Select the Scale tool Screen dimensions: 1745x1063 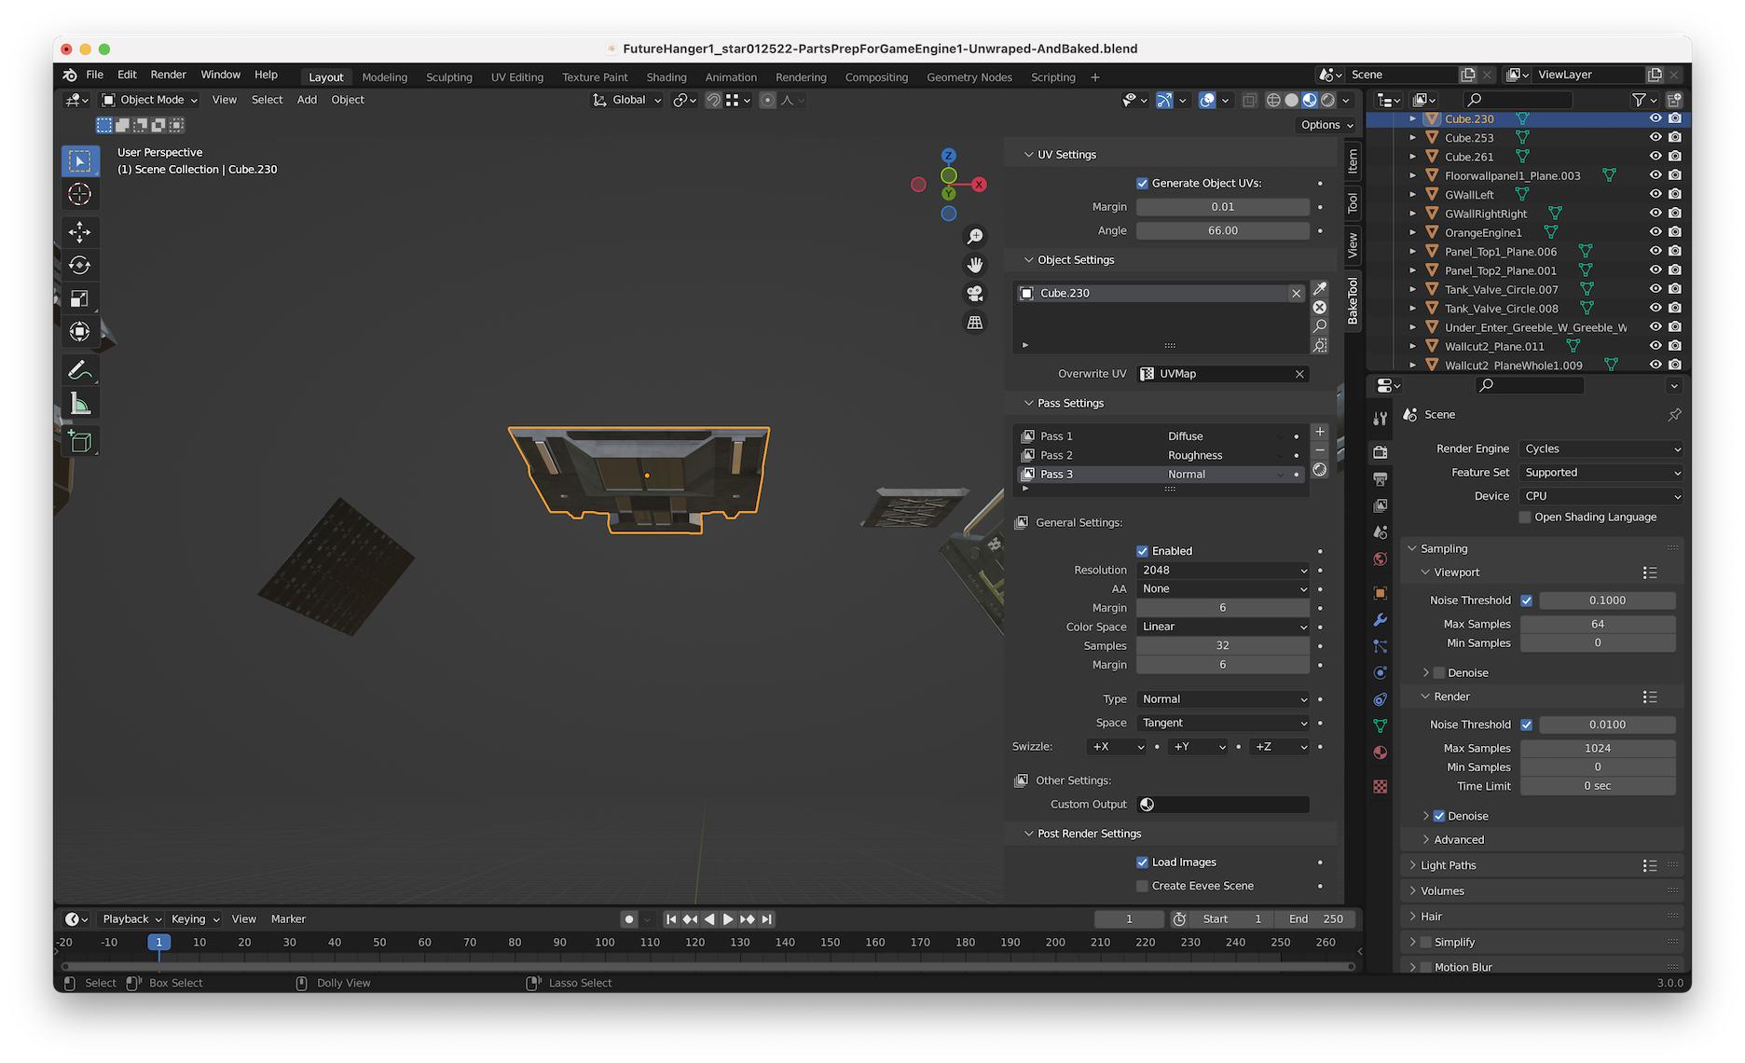(x=80, y=298)
